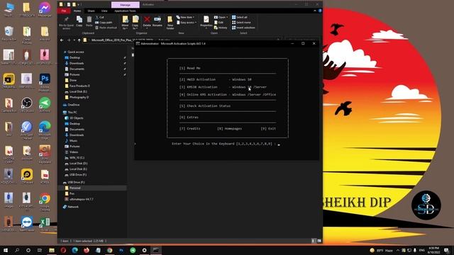Click History in the Open group
Screen dimensions: 454x255
tap(221, 28)
